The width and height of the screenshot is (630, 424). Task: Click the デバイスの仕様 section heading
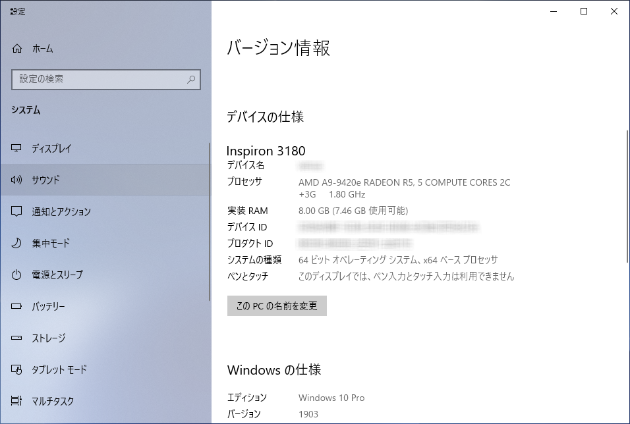(x=265, y=117)
